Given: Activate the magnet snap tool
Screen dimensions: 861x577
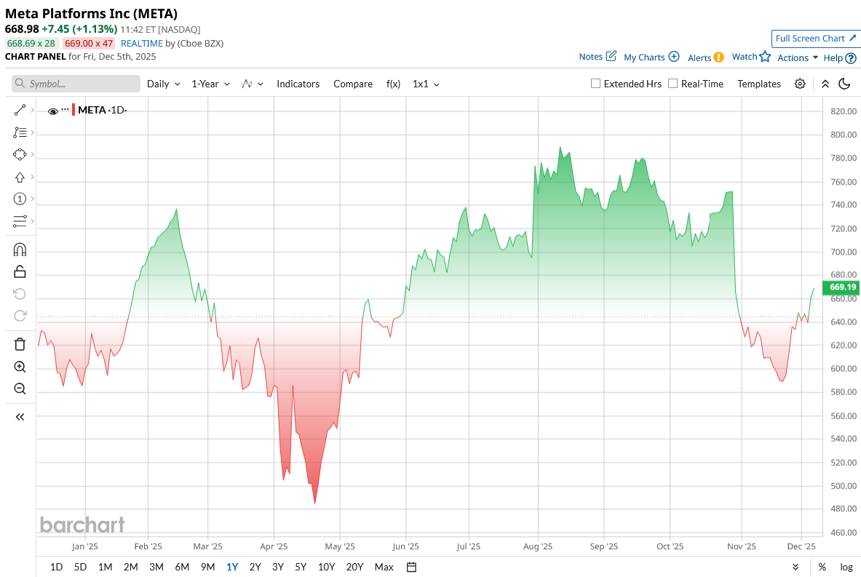Looking at the screenshot, I should pos(20,250).
